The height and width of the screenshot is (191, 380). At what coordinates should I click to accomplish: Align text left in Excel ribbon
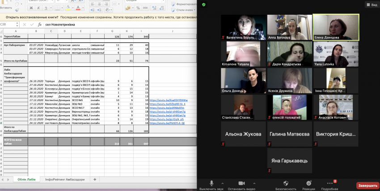pos(93,4)
